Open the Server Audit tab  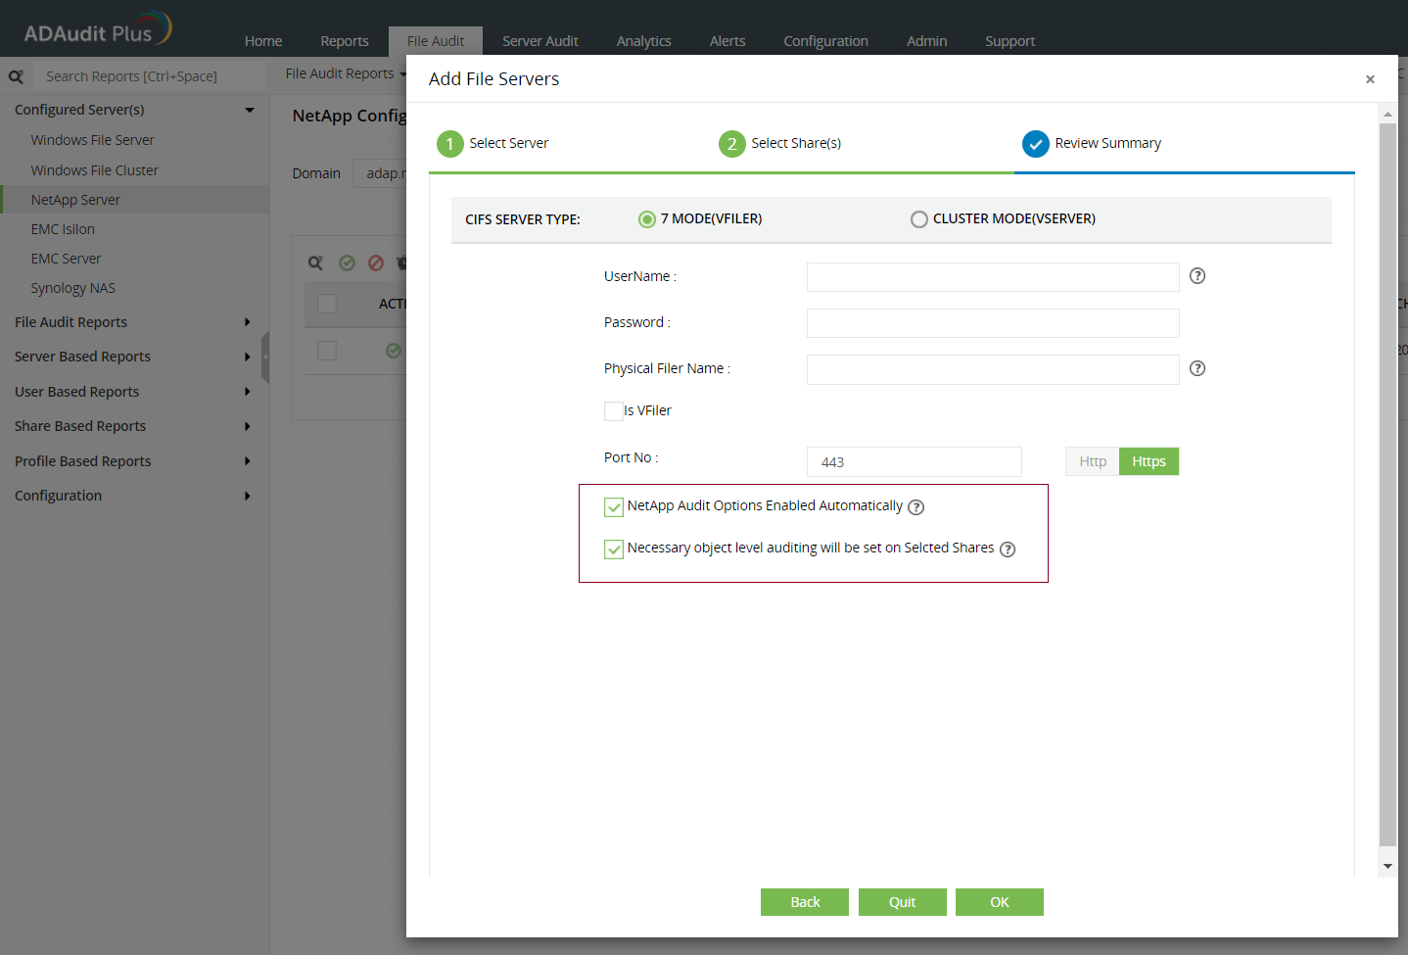pos(540,41)
